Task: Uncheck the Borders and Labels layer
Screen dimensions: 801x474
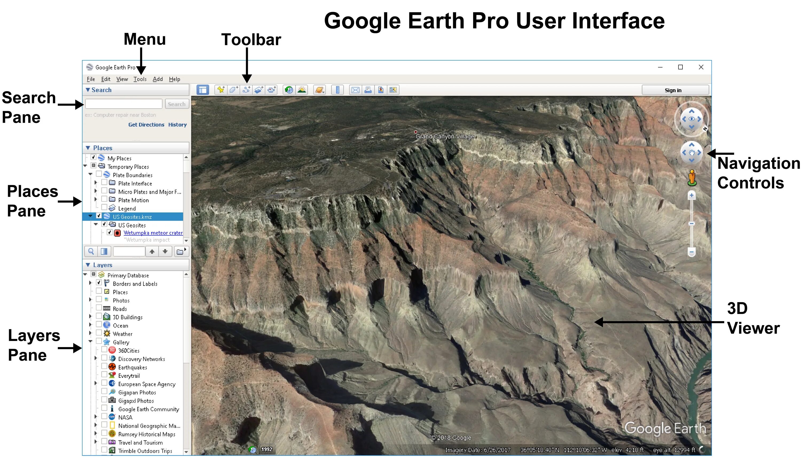Action: click(x=99, y=283)
